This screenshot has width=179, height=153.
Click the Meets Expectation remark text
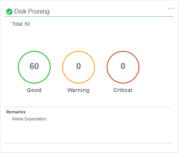click(x=30, y=119)
